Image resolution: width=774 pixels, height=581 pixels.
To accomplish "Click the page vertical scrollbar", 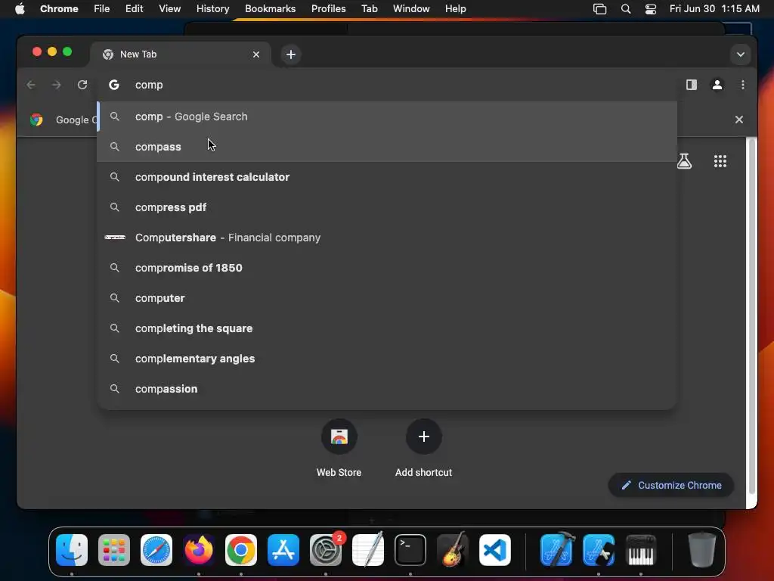I will 752,316.
